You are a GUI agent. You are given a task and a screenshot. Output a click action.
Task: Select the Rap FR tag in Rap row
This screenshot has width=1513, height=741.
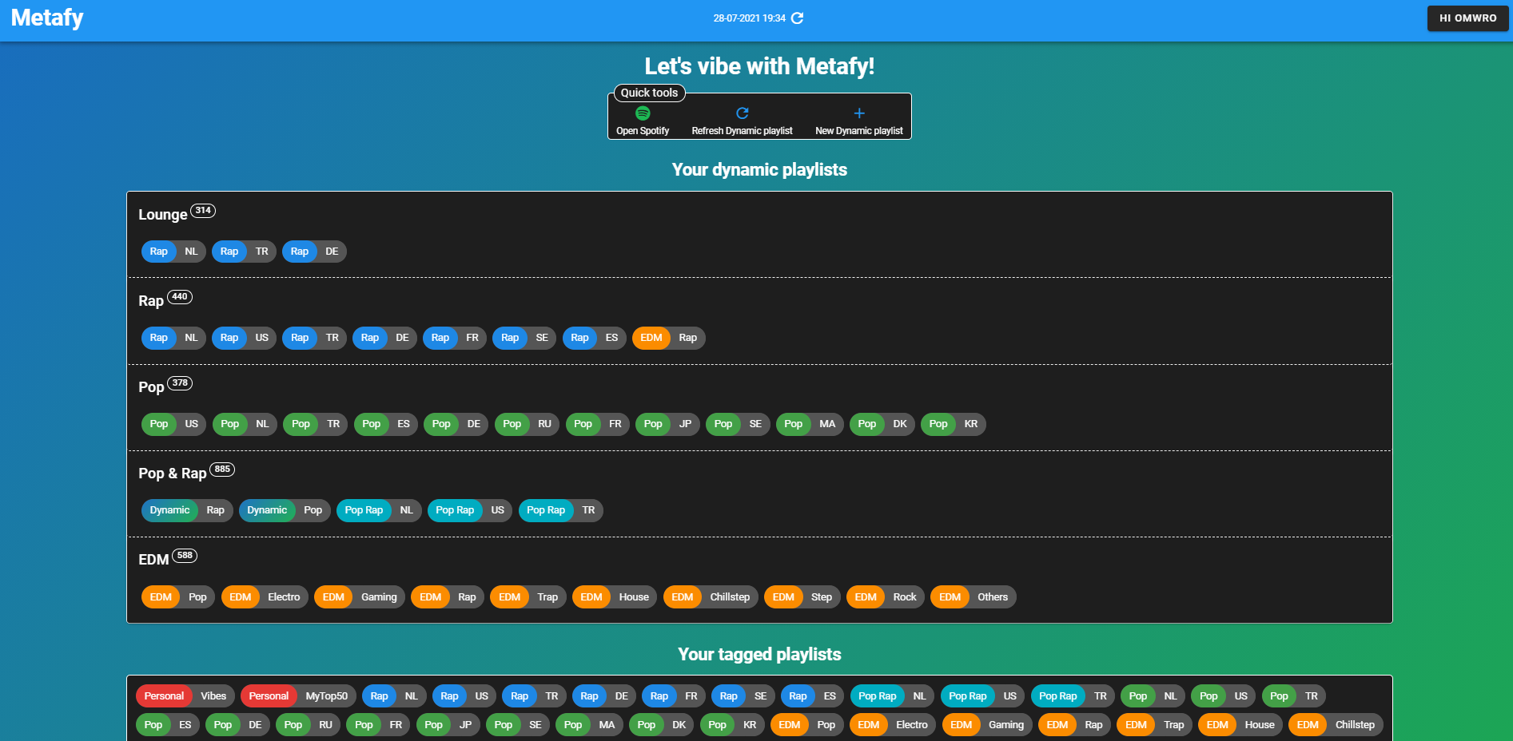pos(455,338)
